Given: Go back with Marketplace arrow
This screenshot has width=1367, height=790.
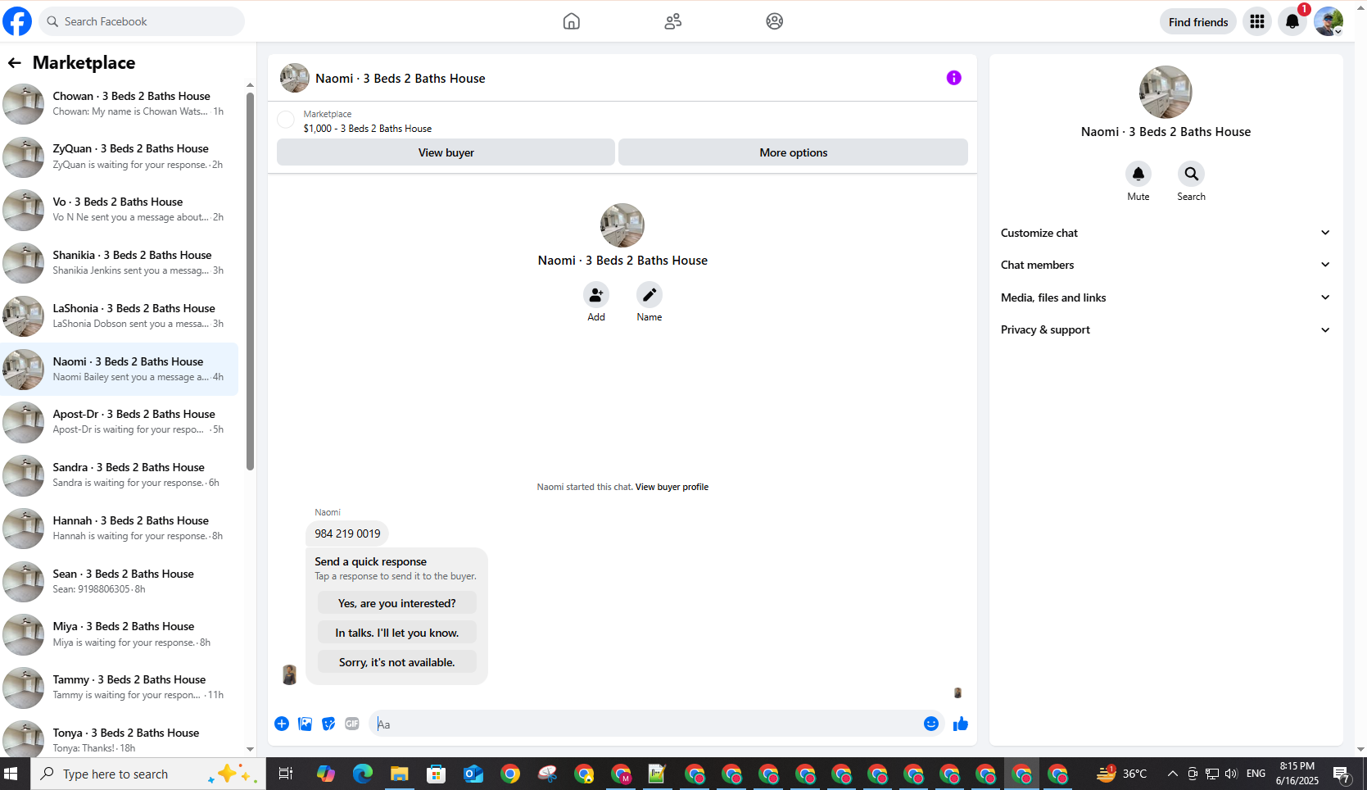Looking at the screenshot, I should (15, 63).
